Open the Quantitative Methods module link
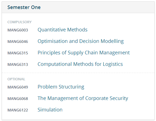 tap(63, 30)
